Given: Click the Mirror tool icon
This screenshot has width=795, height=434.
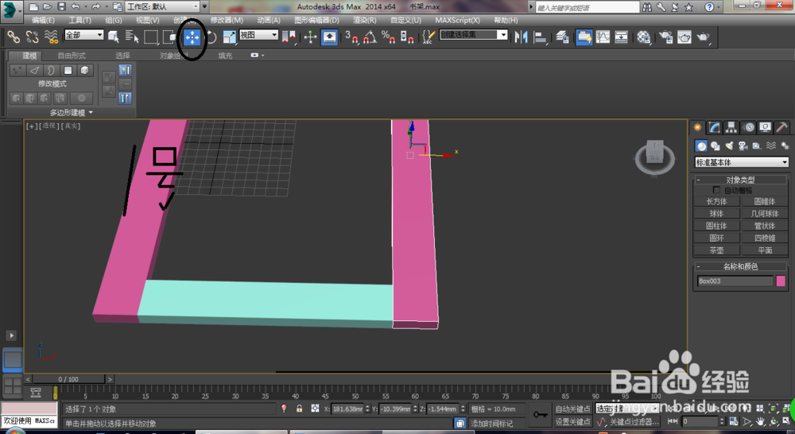Looking at the screenshot, I should click(521, 37).
